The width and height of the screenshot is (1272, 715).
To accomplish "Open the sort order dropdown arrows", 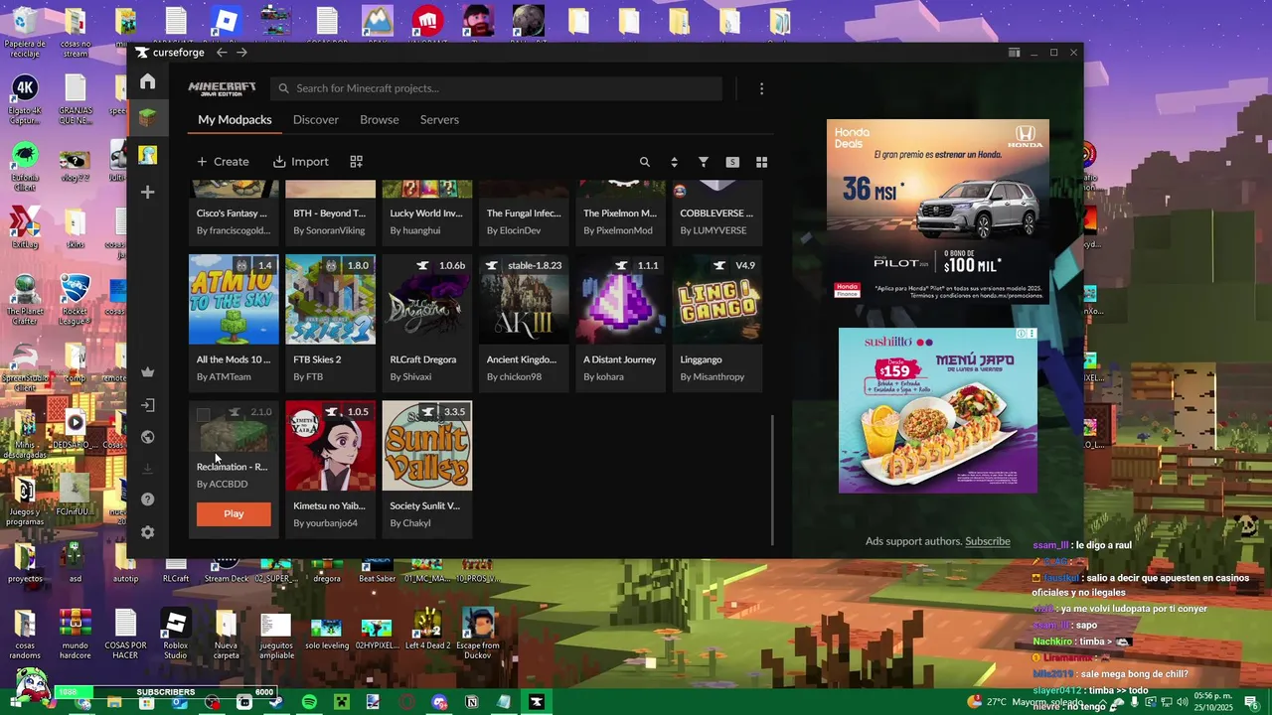I will [674, 162].
